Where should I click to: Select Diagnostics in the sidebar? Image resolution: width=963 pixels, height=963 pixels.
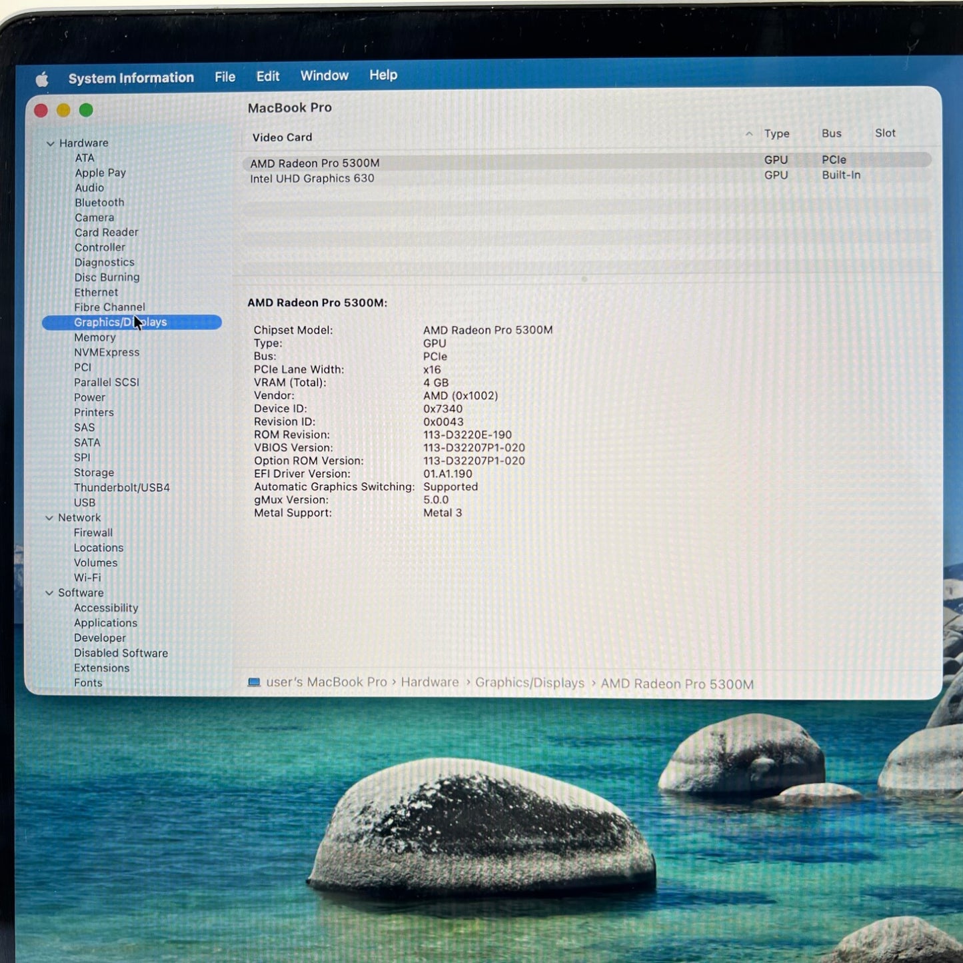[x=104, y=263]
